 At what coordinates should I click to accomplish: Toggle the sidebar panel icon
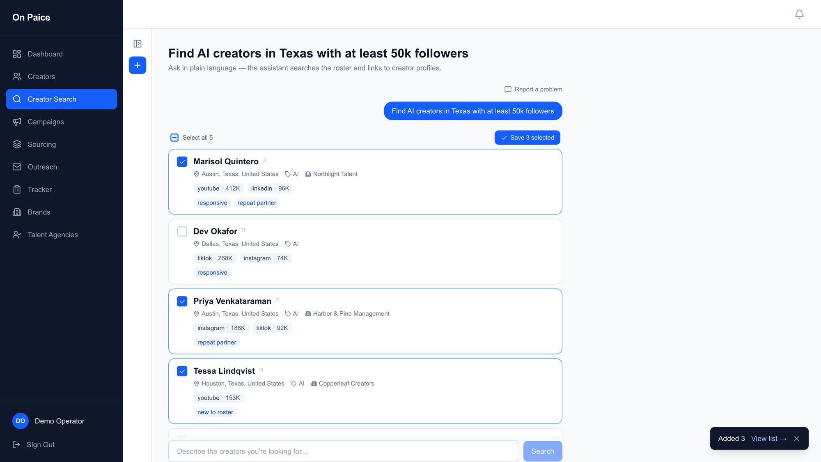pyautogui.click(x=138, y=44)
